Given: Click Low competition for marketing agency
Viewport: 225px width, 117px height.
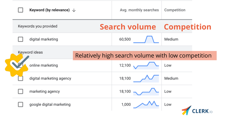Looking at the screenshot, I should [x=168, y=91].
